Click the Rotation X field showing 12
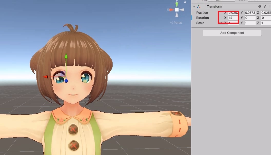This screenshot has width=271, height=155. (234, 18)
